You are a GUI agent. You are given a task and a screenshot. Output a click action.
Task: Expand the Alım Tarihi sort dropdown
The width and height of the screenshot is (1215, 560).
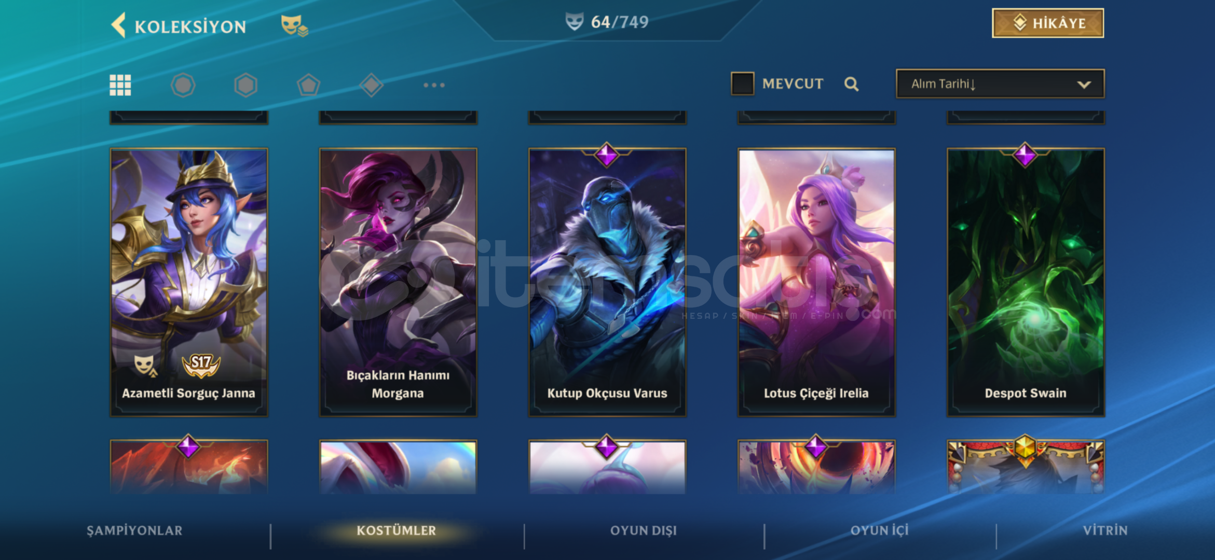click(x=1000, y=83)
